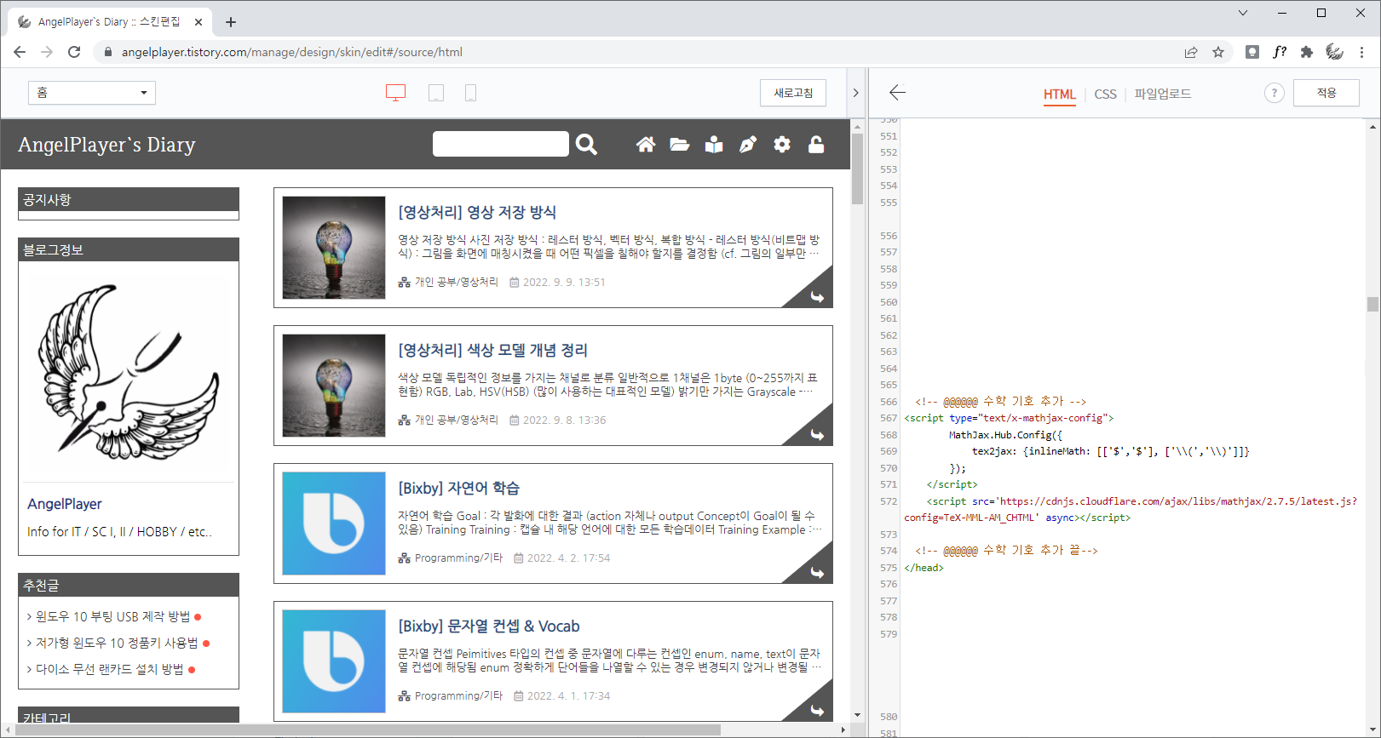
Task: Open the guestbook reader icon in header
Action: click(714, 145)
